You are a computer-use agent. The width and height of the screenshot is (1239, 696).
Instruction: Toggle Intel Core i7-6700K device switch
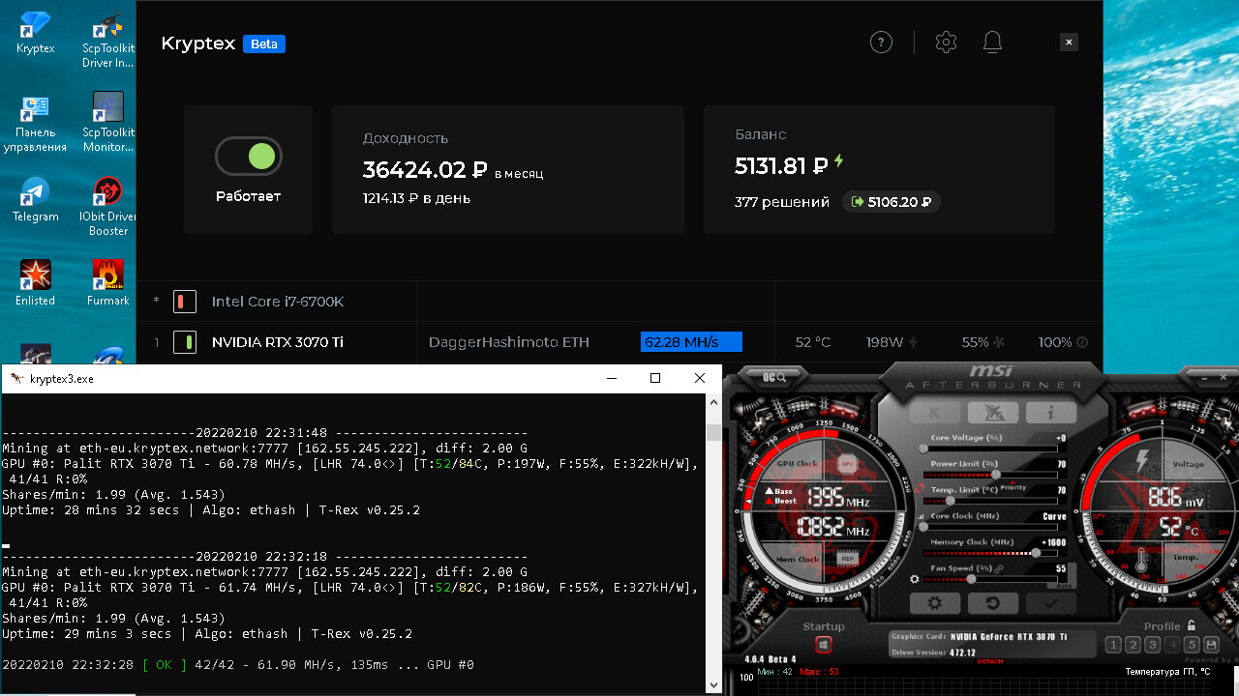coord(185,302)
